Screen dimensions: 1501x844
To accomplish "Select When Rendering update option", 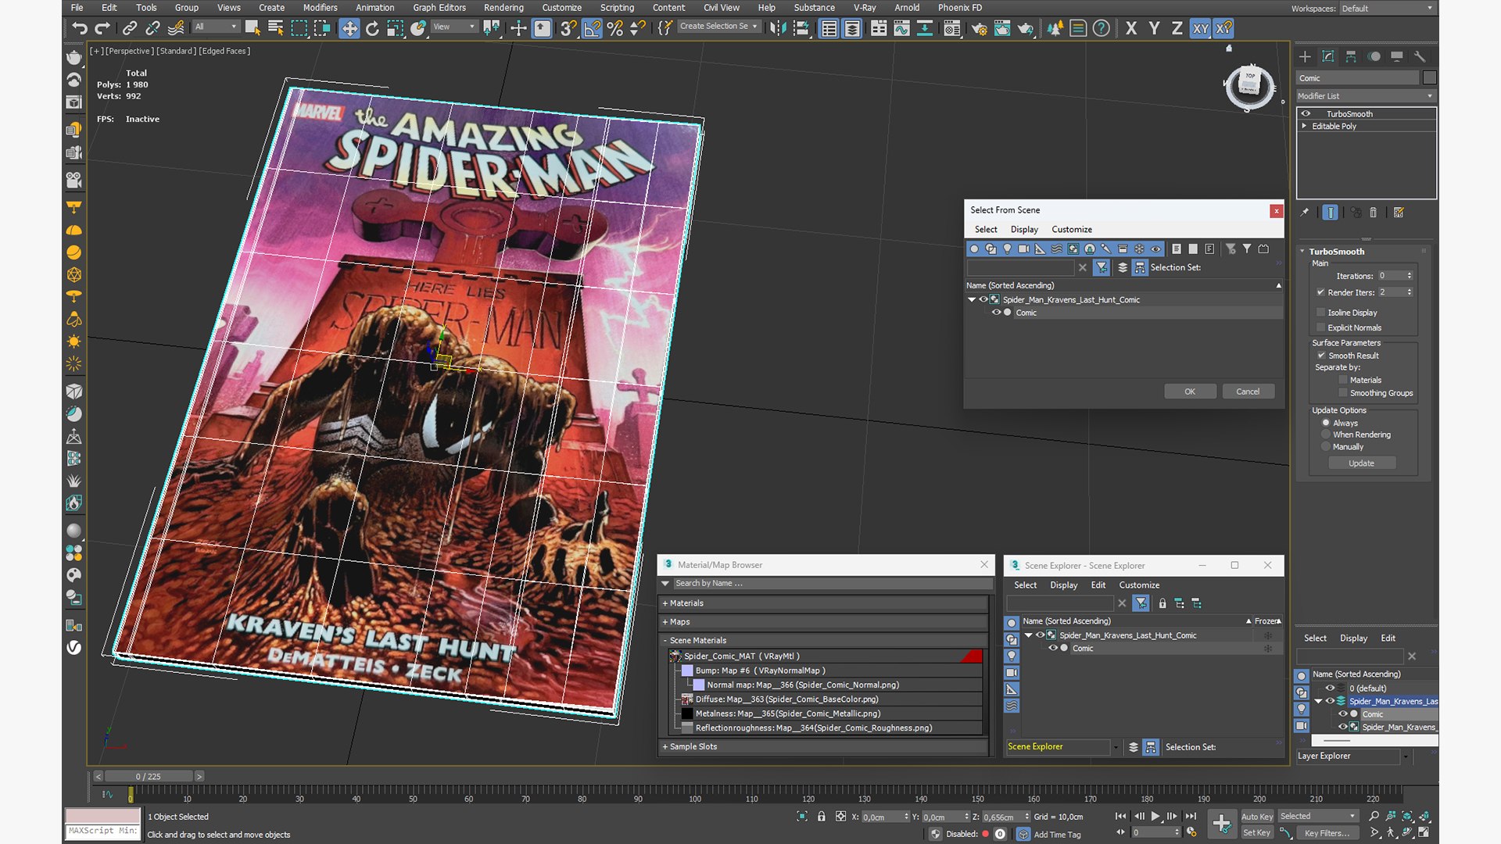I will [x=1326, y=435].
